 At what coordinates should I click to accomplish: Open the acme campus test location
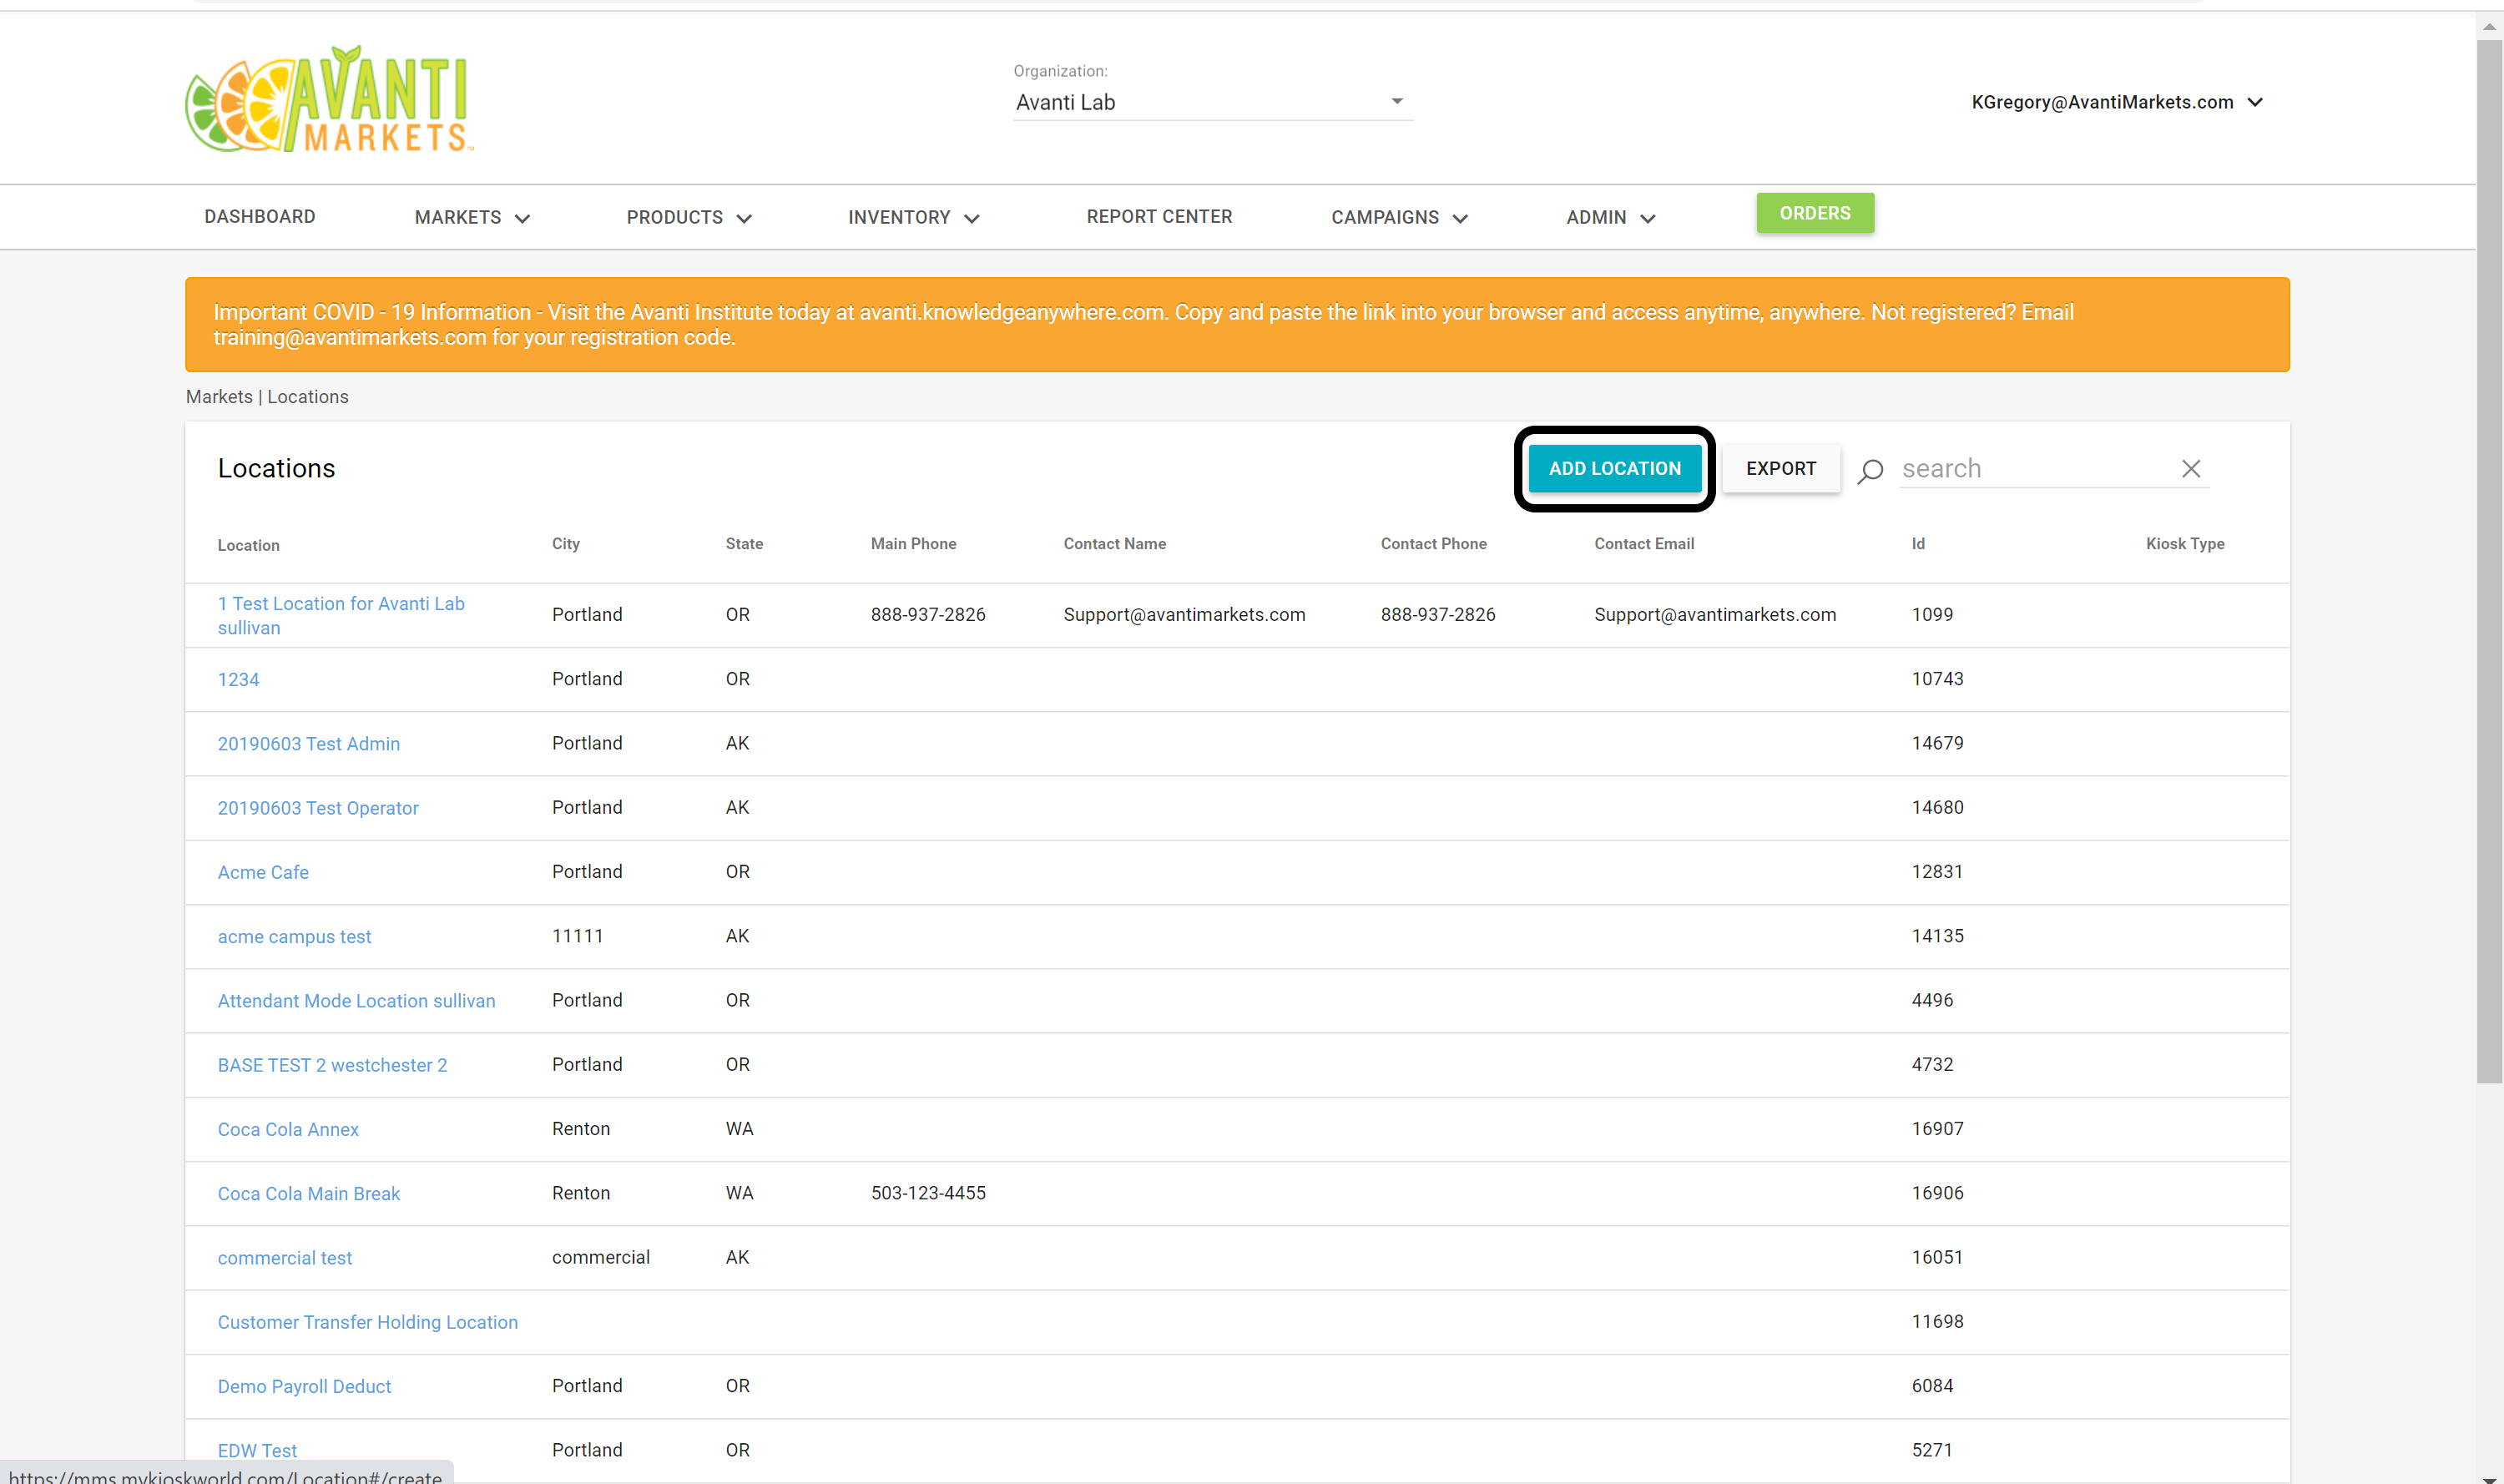click(294, 937)
